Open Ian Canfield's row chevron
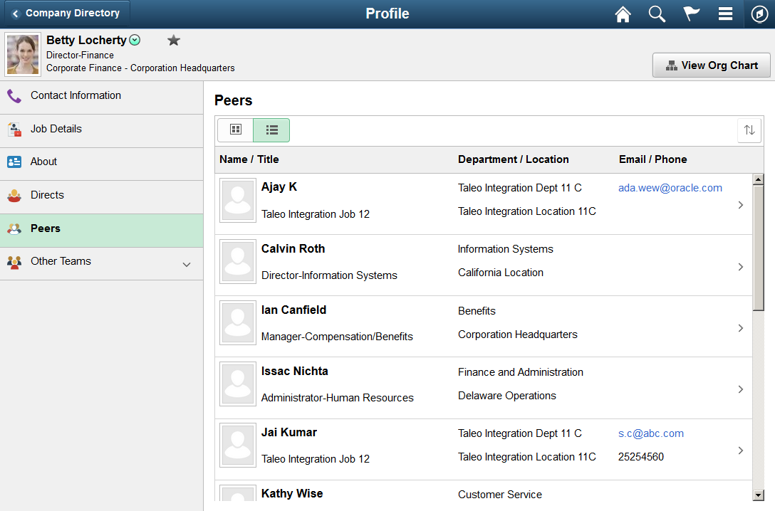Viewport: 775px width, 511px height. [740, 328]
